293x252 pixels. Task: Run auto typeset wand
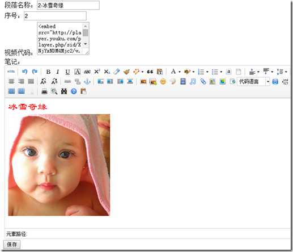point(136,72)
